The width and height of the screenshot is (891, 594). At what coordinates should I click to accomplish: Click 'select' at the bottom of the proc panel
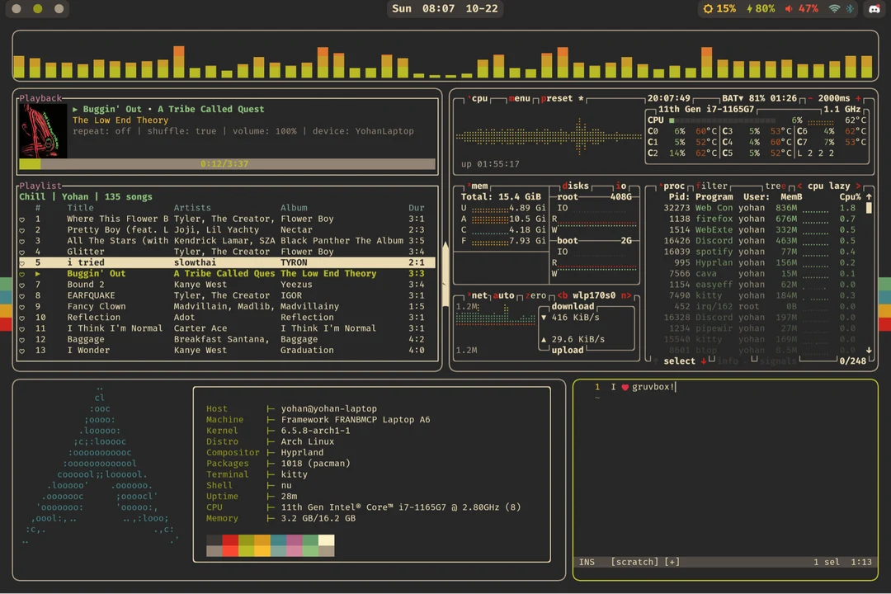click(x=679, y=361)
